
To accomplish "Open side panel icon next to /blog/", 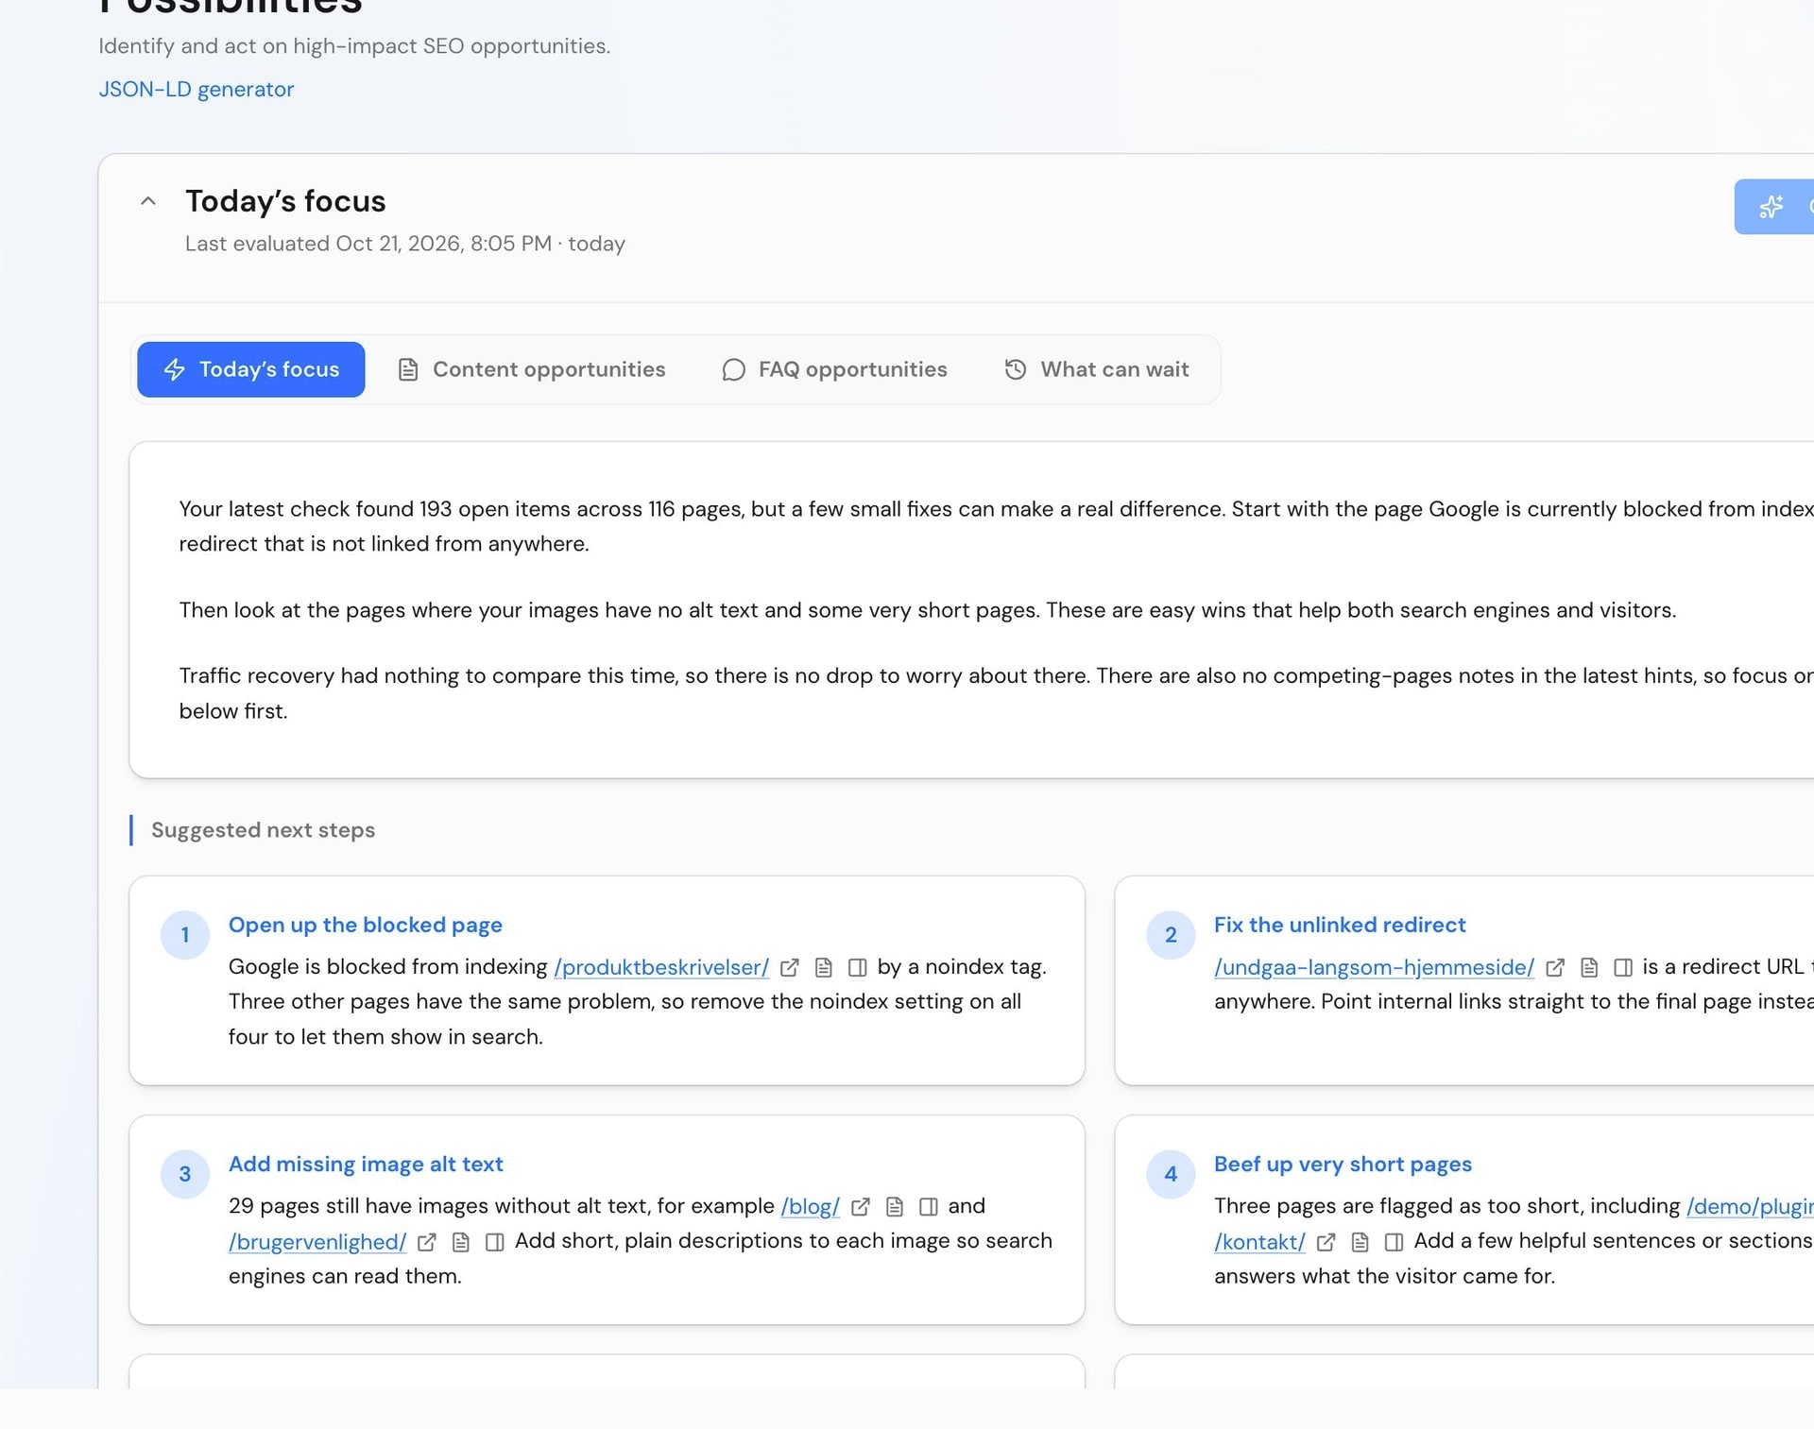I will click(929, 1206).
